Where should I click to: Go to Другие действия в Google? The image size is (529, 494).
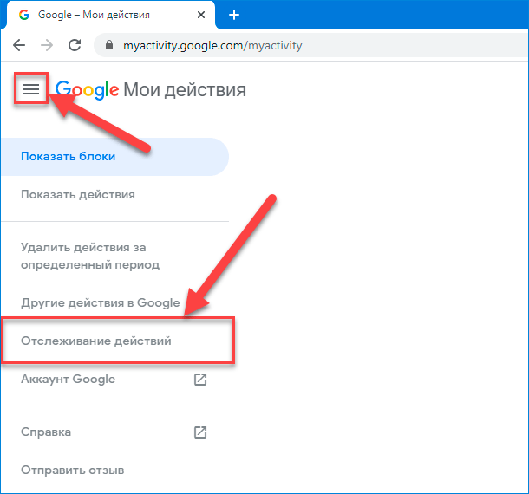pyautogui.click(x=101, y=303)
